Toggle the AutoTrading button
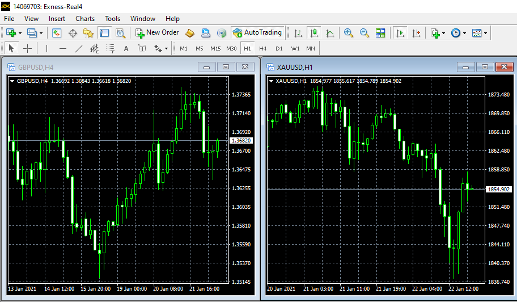Viewport: 517px width, 302px height. (x=257, y=33)
